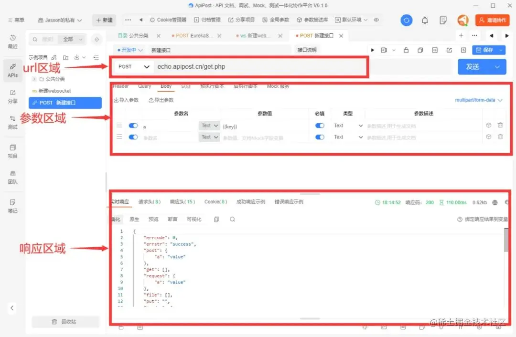The width and height of the screenshot is (516, 337).
Task: Click the 新建 new button
Action: click(104, 20)
